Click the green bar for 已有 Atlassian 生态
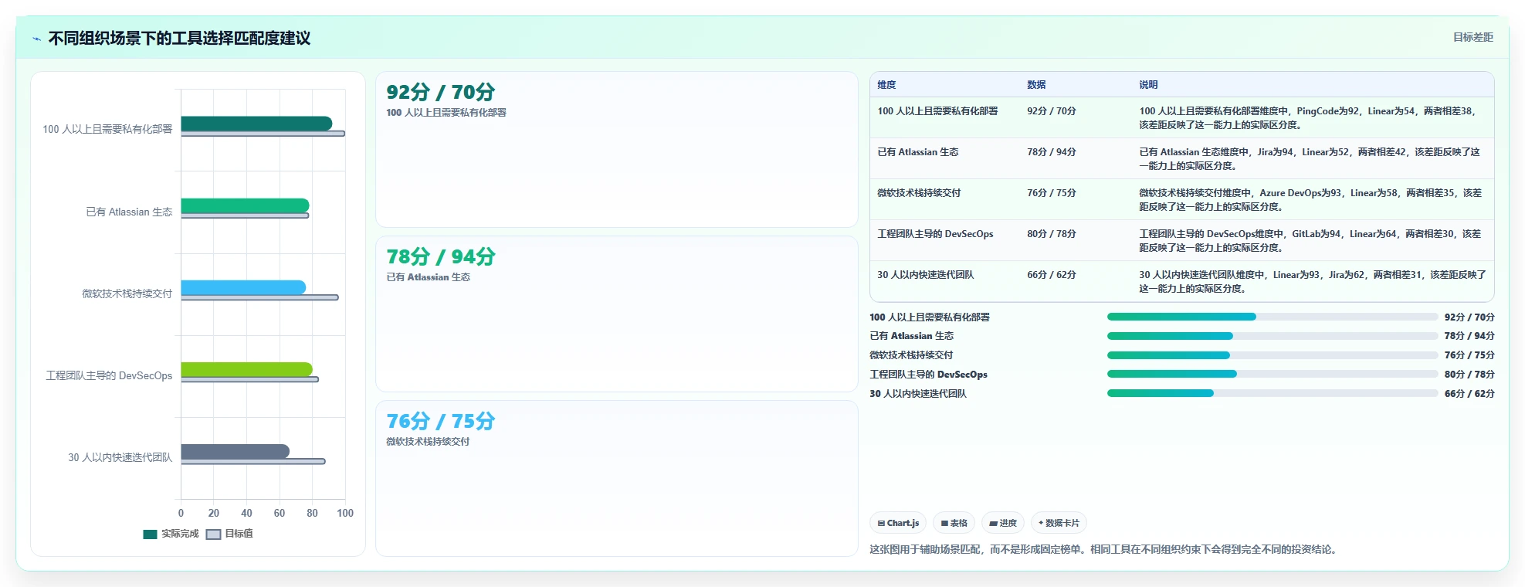The width and height of the screenshot is (1525, 587). [x=245, y=205]
